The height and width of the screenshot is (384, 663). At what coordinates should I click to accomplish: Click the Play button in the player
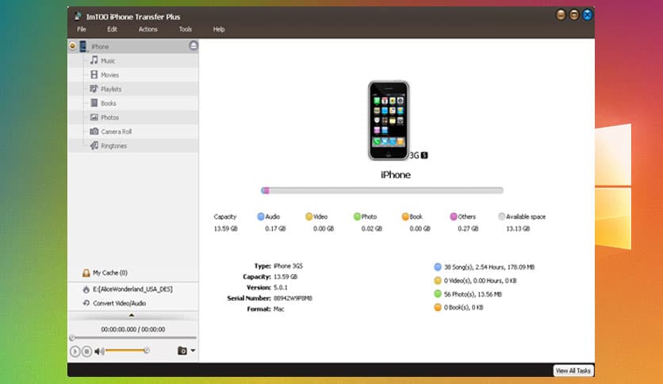point(75,351)
